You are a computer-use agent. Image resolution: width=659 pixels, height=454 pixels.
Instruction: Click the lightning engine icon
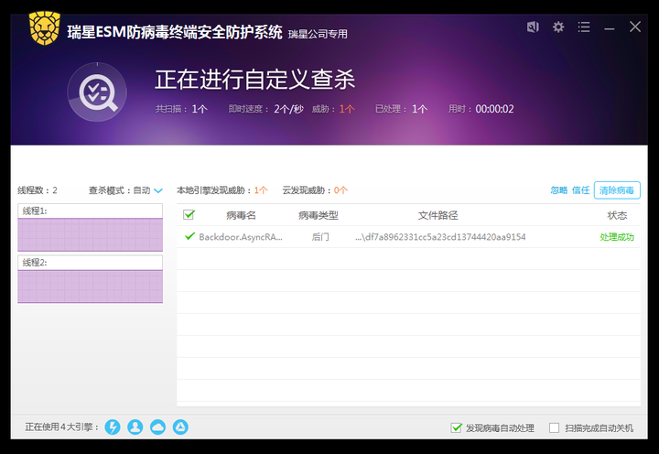click(113, 427)
